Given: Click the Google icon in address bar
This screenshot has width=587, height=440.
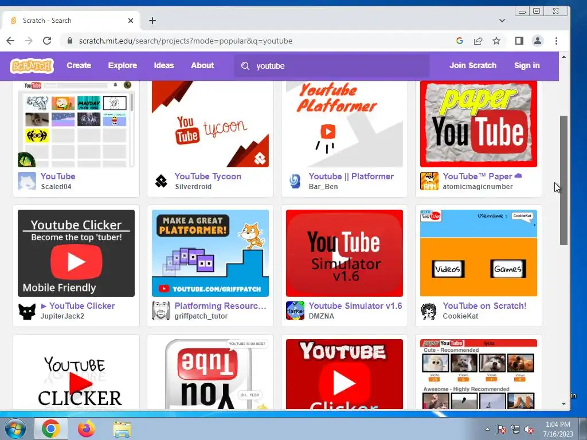Looking at the screenshot, I should click(x=460, y=41).
